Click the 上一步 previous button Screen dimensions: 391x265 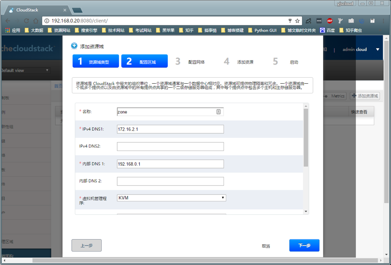[86, 245]
